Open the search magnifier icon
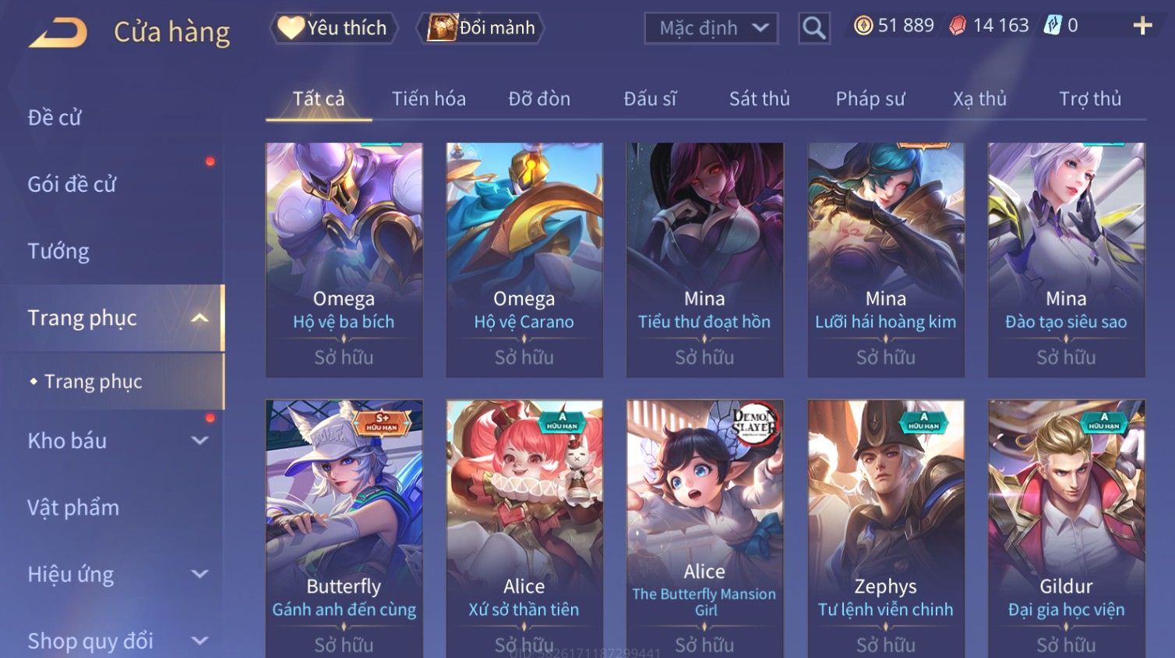The height and width of the screenshot is (658, 1175). [813, 28]
